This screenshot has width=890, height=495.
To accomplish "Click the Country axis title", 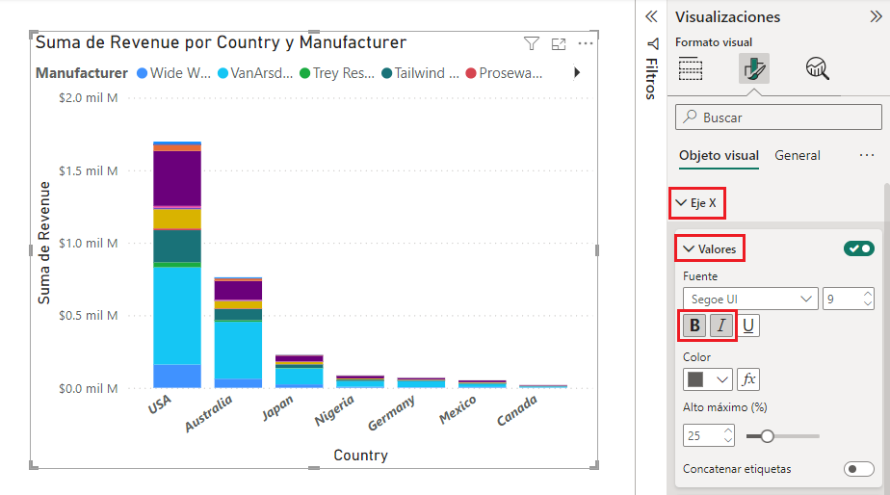I will click(360, 456).
